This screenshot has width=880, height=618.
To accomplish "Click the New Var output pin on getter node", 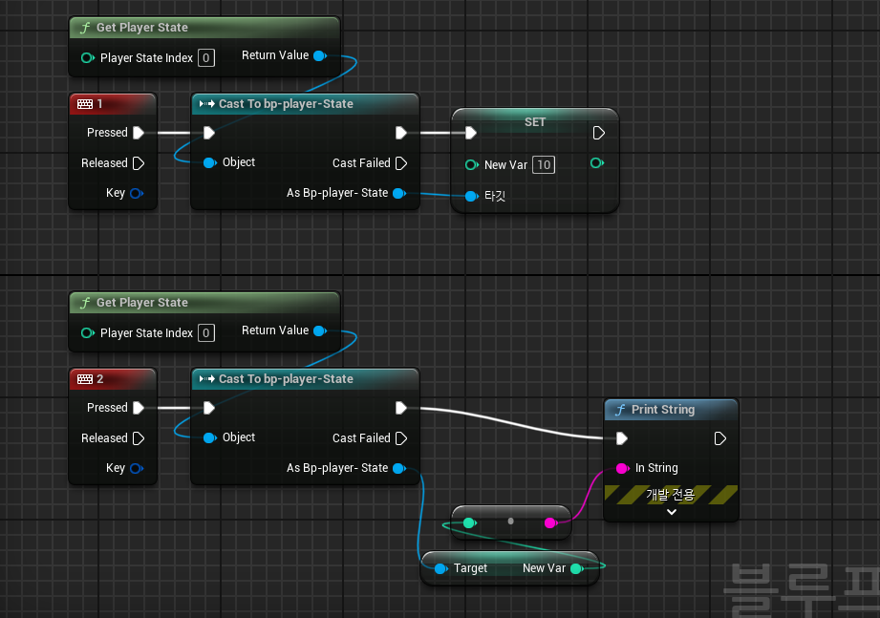I will (x=577, y=568).
